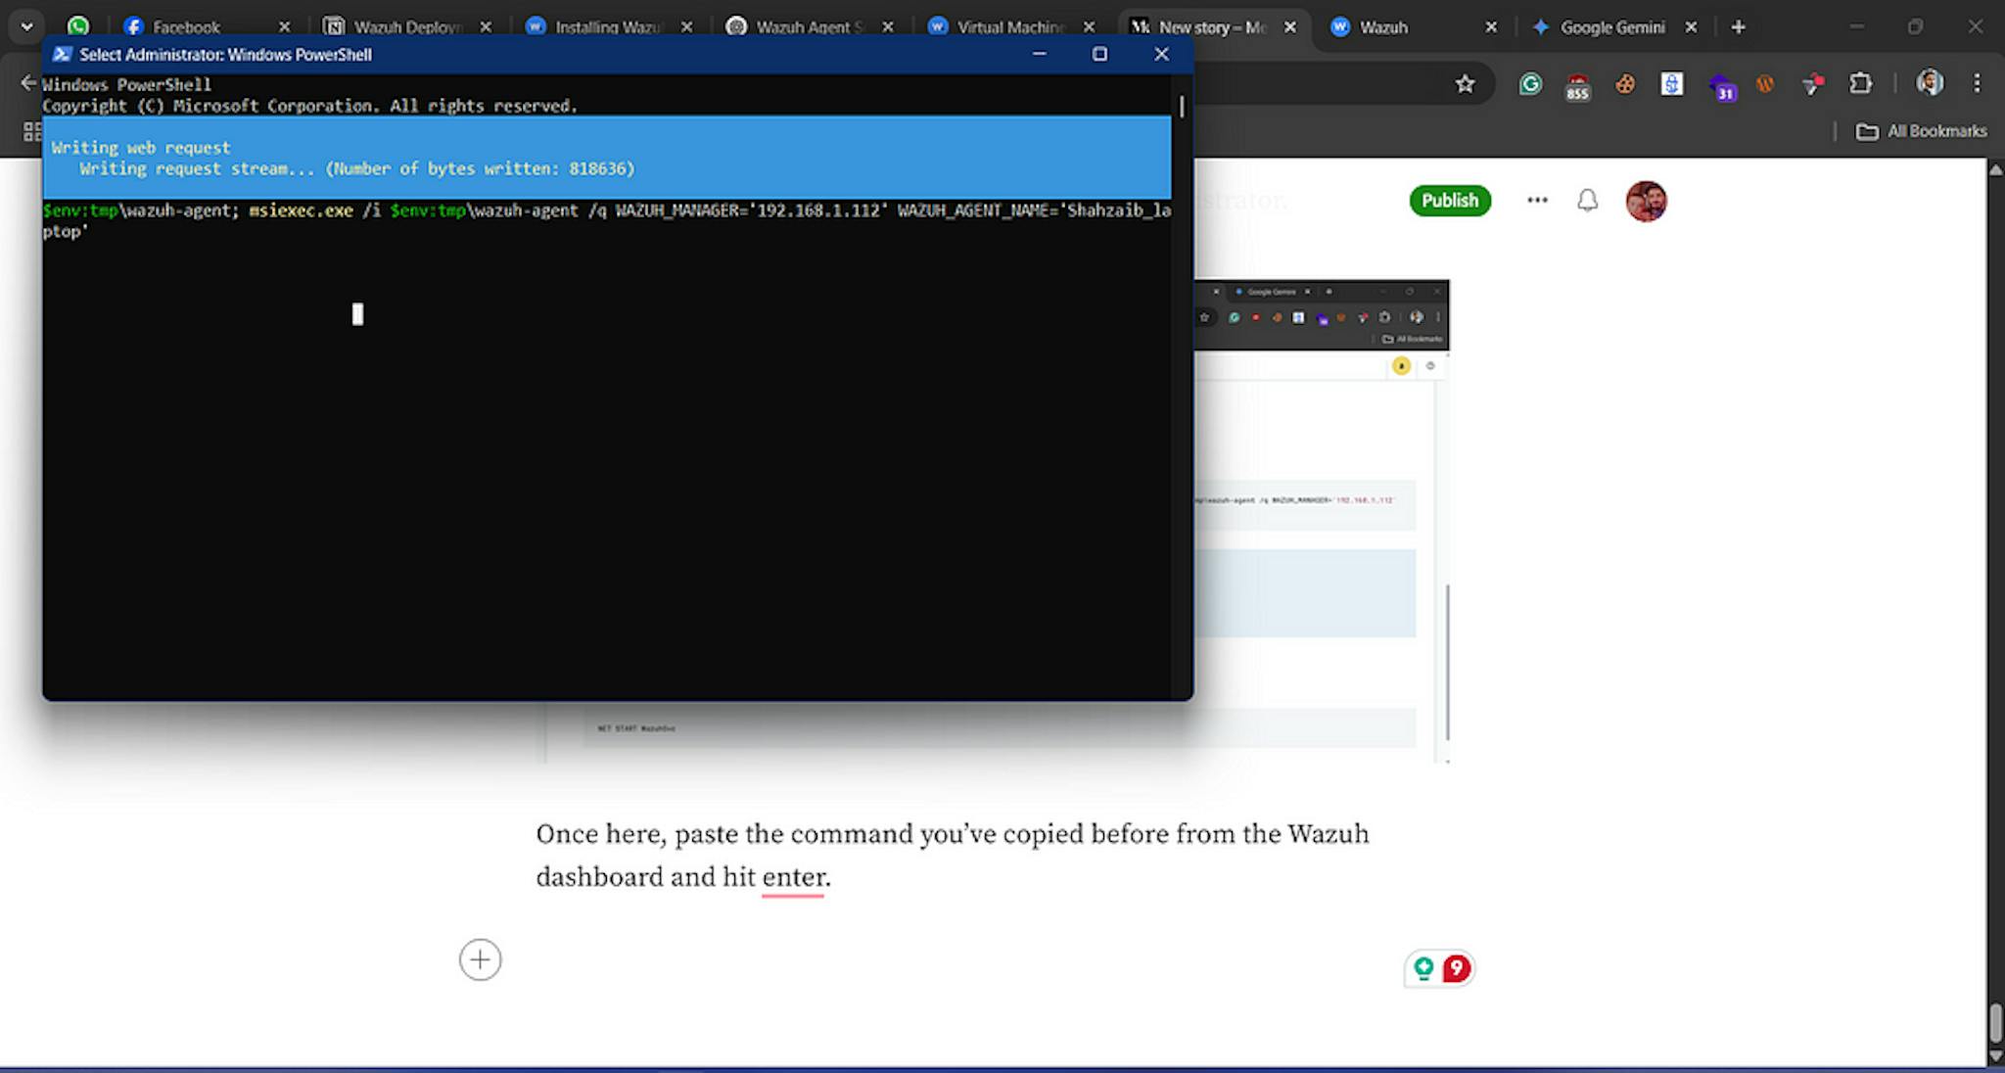Open the All Bookmarks folder
This screenshot has width=2005, height=1073.
click(x=1922, y=131)
